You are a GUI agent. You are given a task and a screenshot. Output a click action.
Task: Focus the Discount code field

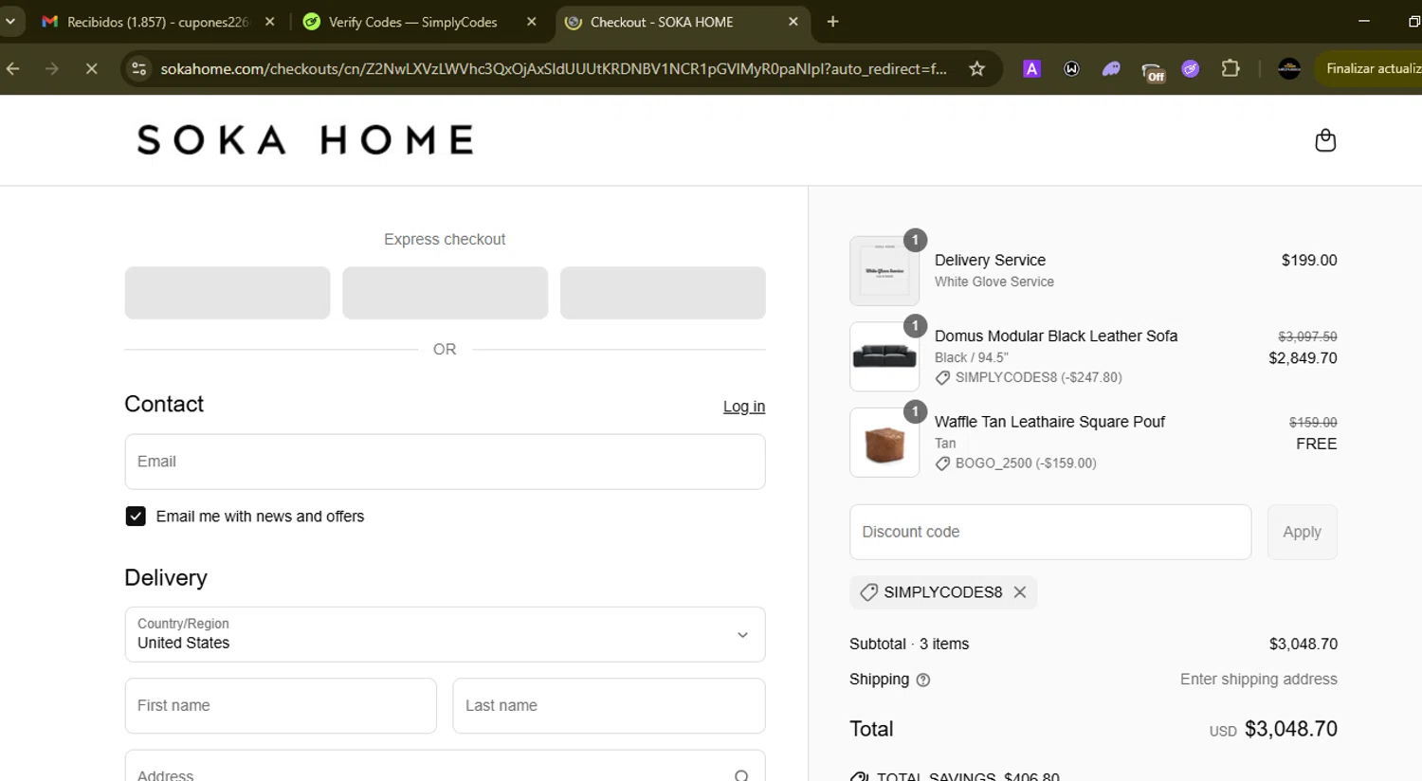tap(1050, 532)
